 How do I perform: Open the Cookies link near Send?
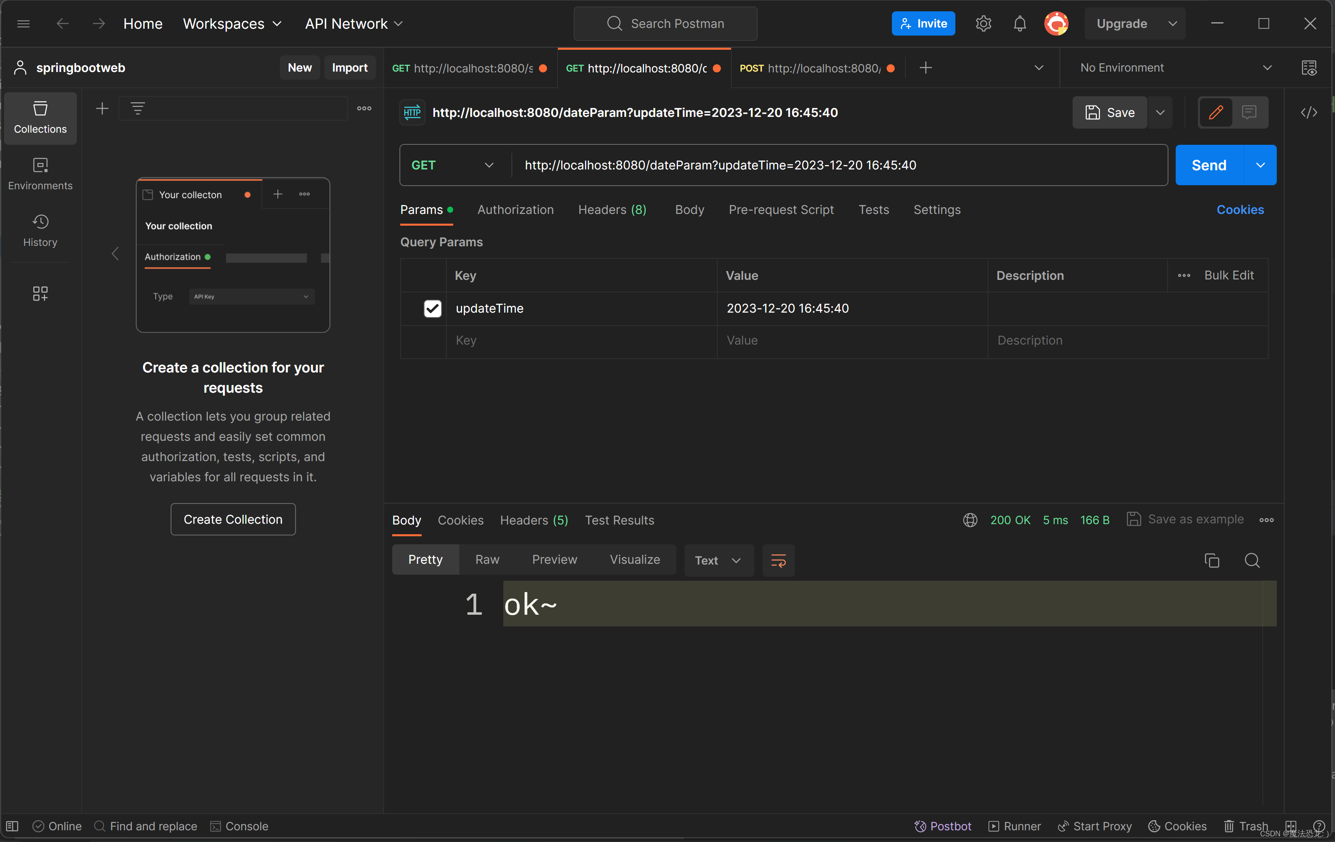click(1240, 209)
